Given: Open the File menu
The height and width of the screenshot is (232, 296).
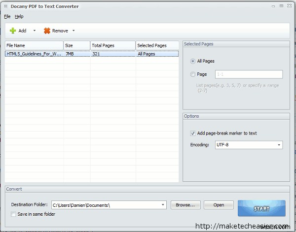Looking at the screenshot, I should point(7,17).
